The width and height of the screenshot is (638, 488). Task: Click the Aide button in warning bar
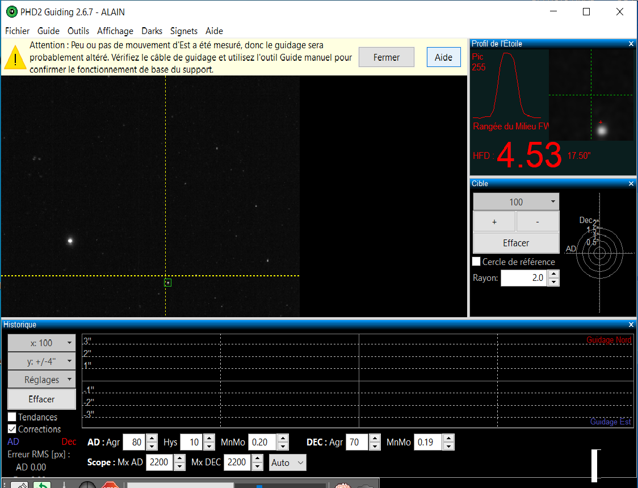coord(443,57)
